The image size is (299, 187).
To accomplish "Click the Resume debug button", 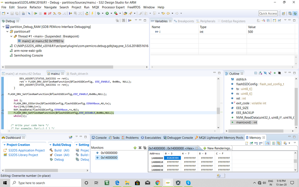I will click(35, 13).
